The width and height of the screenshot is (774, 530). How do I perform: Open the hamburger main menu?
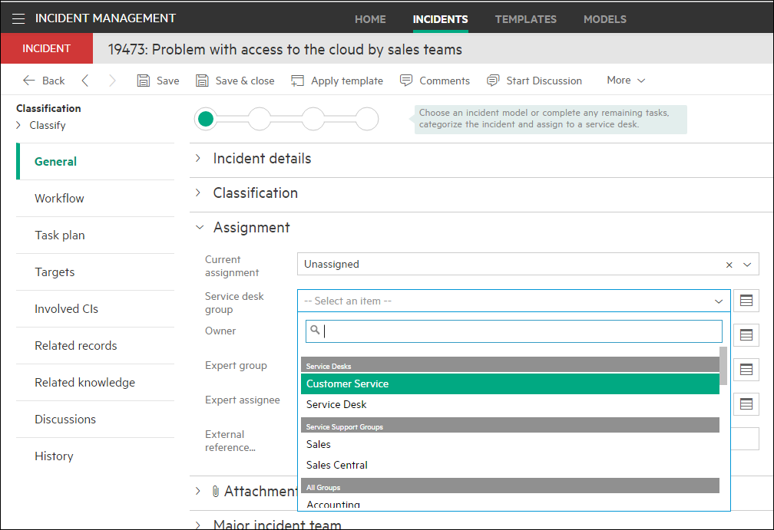pos(18,18)
